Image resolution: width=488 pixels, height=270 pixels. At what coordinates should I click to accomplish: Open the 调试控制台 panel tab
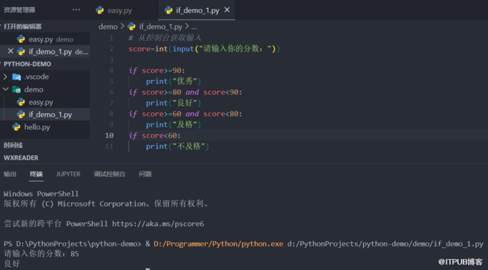pyautogui.click(x=110, y=174)
